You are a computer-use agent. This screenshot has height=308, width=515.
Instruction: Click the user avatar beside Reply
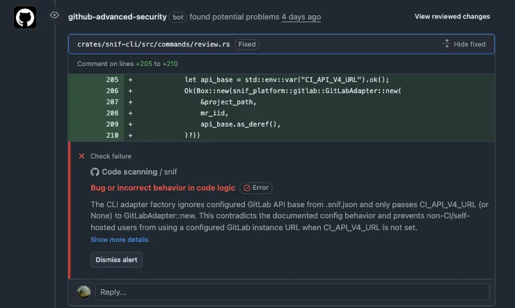click(x=84, y=292)
